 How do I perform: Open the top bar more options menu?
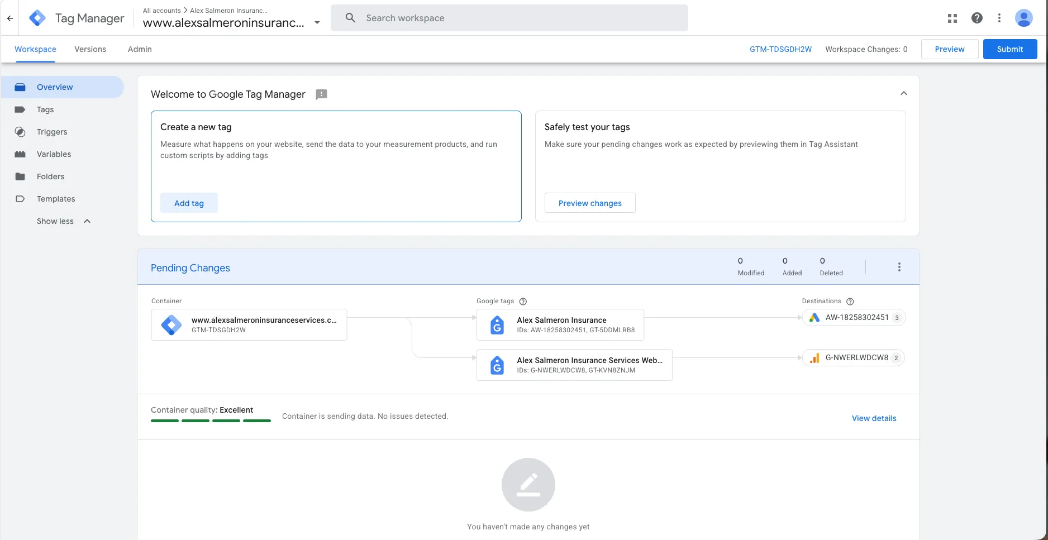pos(999,18)
